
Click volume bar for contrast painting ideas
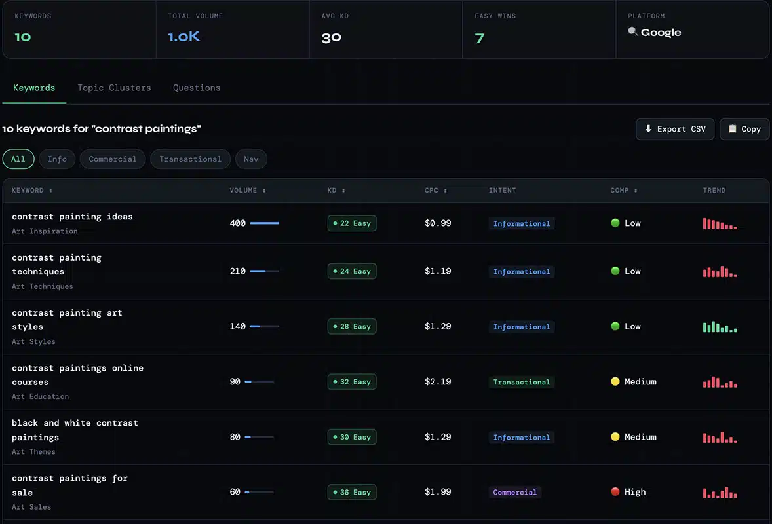point(264,223)
